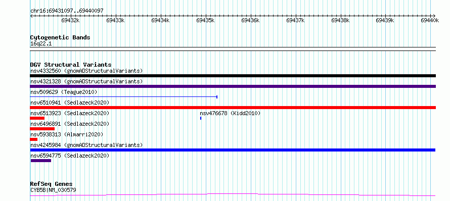Click the small blue nsv476678 marker
The width and height of the screenshot is (450, 201).
click(x=201, y=118)
